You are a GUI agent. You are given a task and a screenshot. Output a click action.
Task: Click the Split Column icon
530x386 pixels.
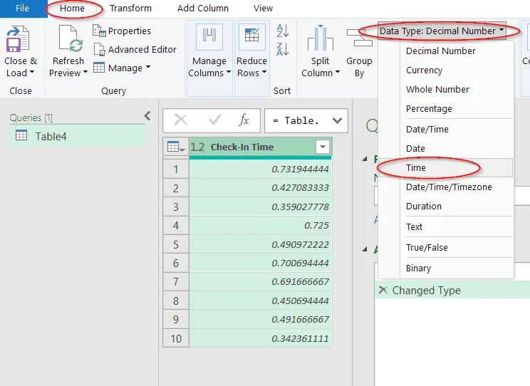(321, 37)
